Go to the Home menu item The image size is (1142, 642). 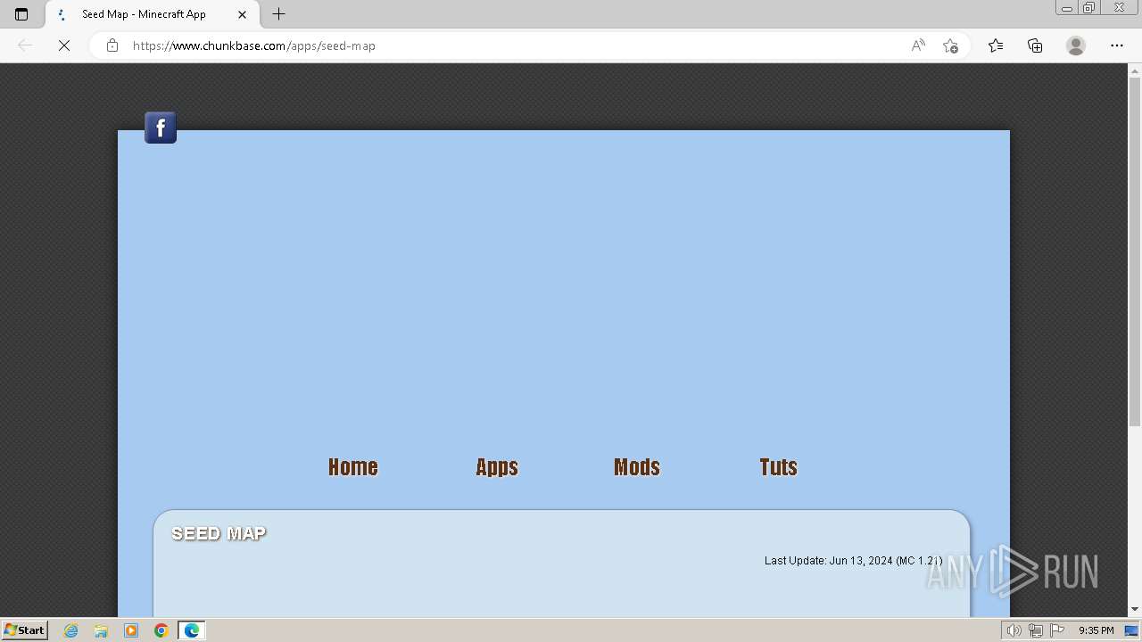click(x=353, y=467)
